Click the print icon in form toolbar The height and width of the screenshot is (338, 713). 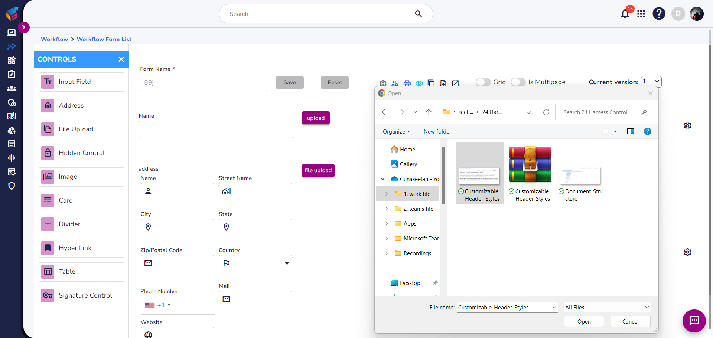pos(407,83)
